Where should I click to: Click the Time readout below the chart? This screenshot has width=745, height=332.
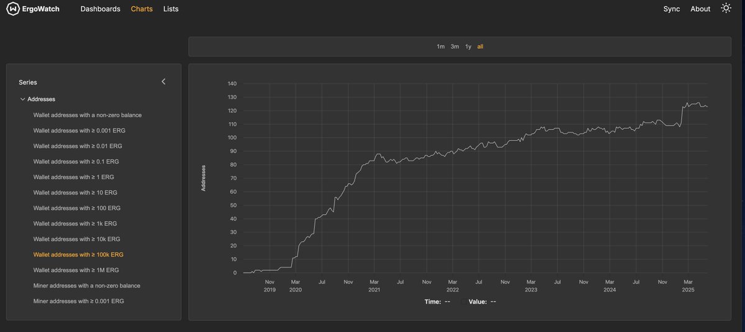point(438,302)
